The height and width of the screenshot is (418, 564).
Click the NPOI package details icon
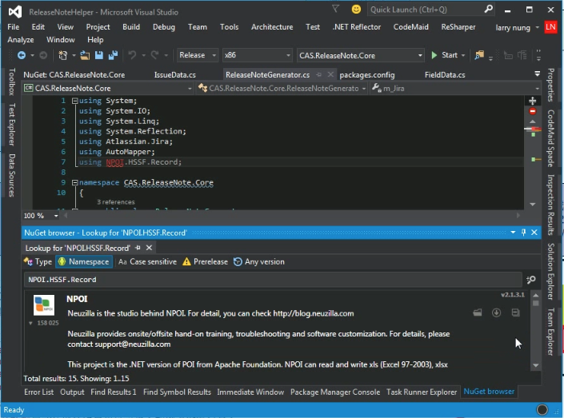pyautogui.click(x=515, y=313)
